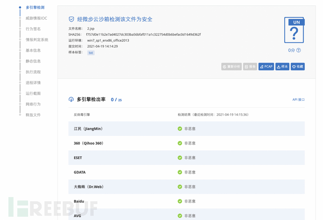Screen dimensions: 323x220
Task: Click the UN unknown file type icon
Action: (x=294, y=30)
